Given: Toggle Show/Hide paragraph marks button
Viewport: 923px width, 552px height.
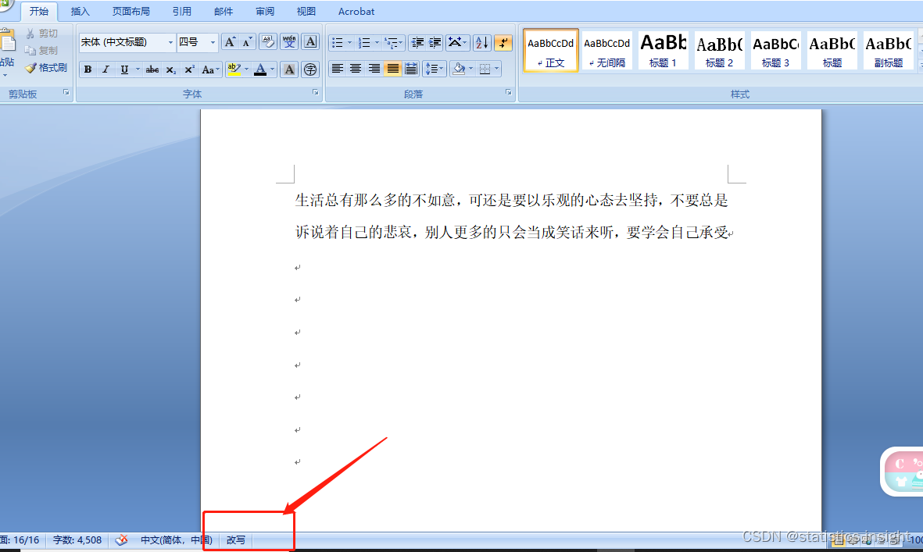Looking at the screenshot, I should 503,42.
